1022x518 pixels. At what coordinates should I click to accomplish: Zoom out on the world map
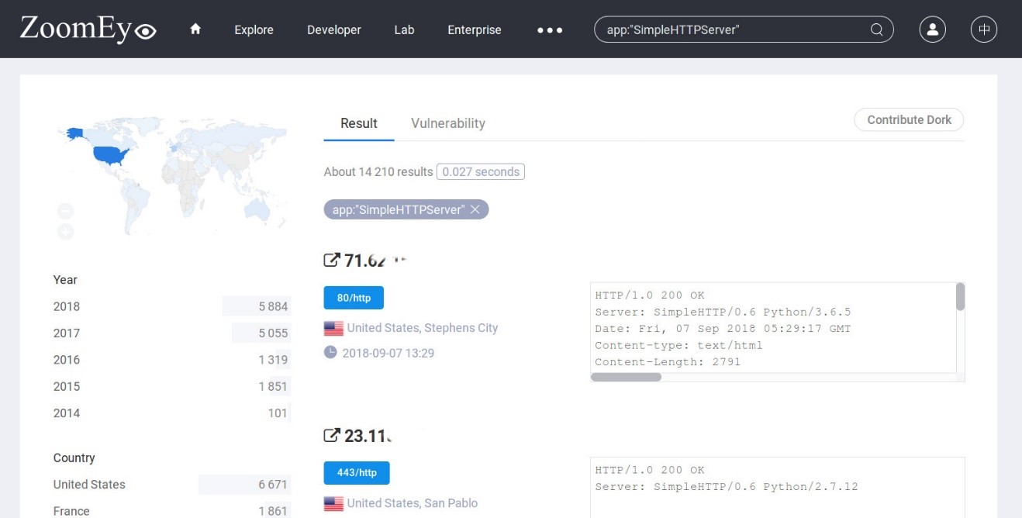[66, 211]
